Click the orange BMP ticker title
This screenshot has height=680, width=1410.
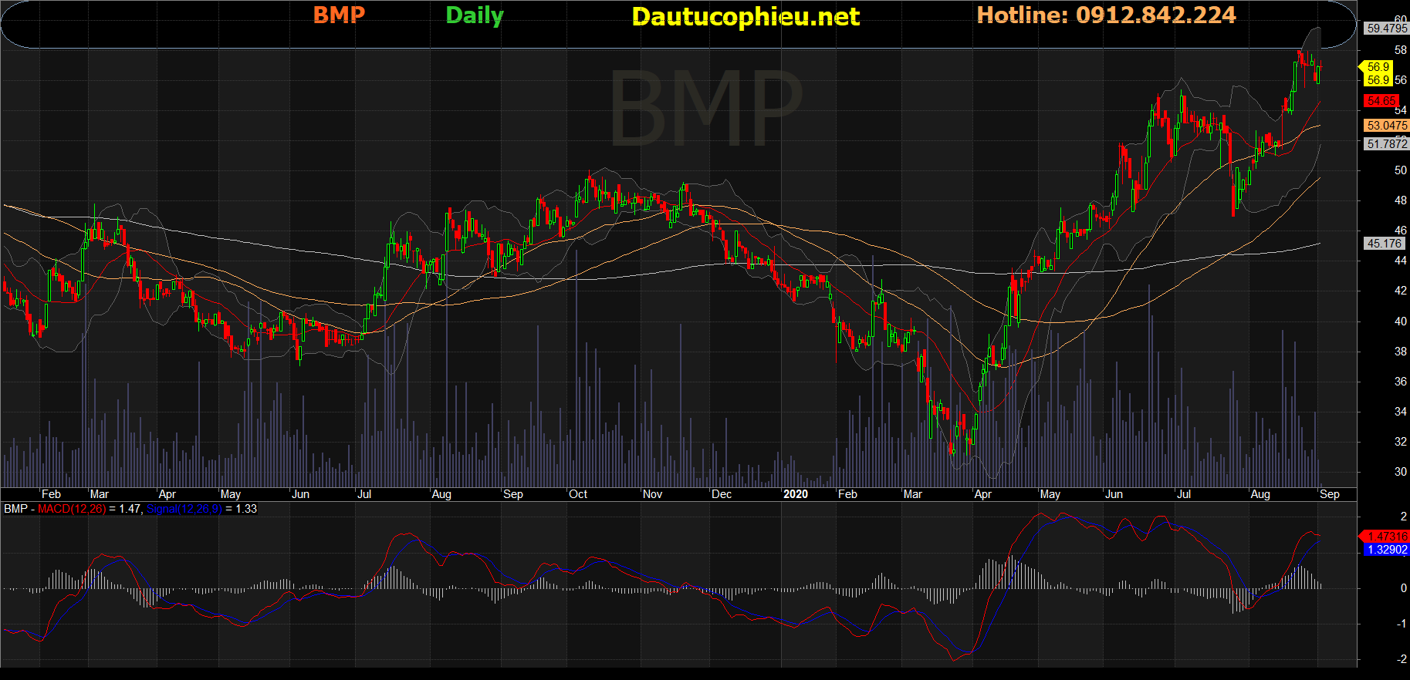pos(339,15)
